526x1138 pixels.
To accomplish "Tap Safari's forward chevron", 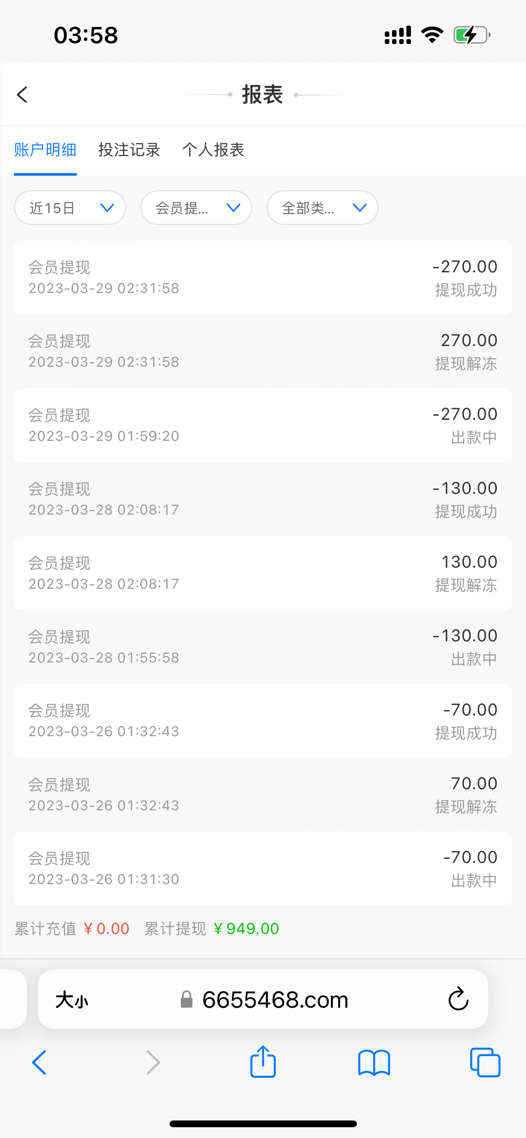I will click(x=153, y=1062).
